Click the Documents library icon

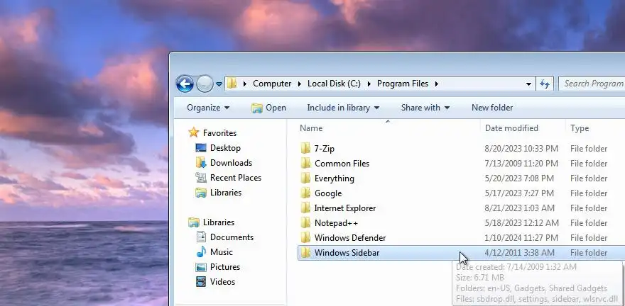point(201,237)
